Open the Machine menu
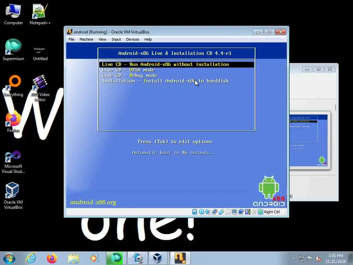Image resolution: width=353 pixels, height=265 pixels. (x=86, y=39)
